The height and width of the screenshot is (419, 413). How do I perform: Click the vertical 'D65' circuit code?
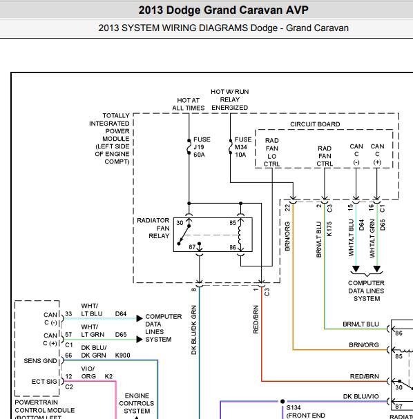click(383, 225)
